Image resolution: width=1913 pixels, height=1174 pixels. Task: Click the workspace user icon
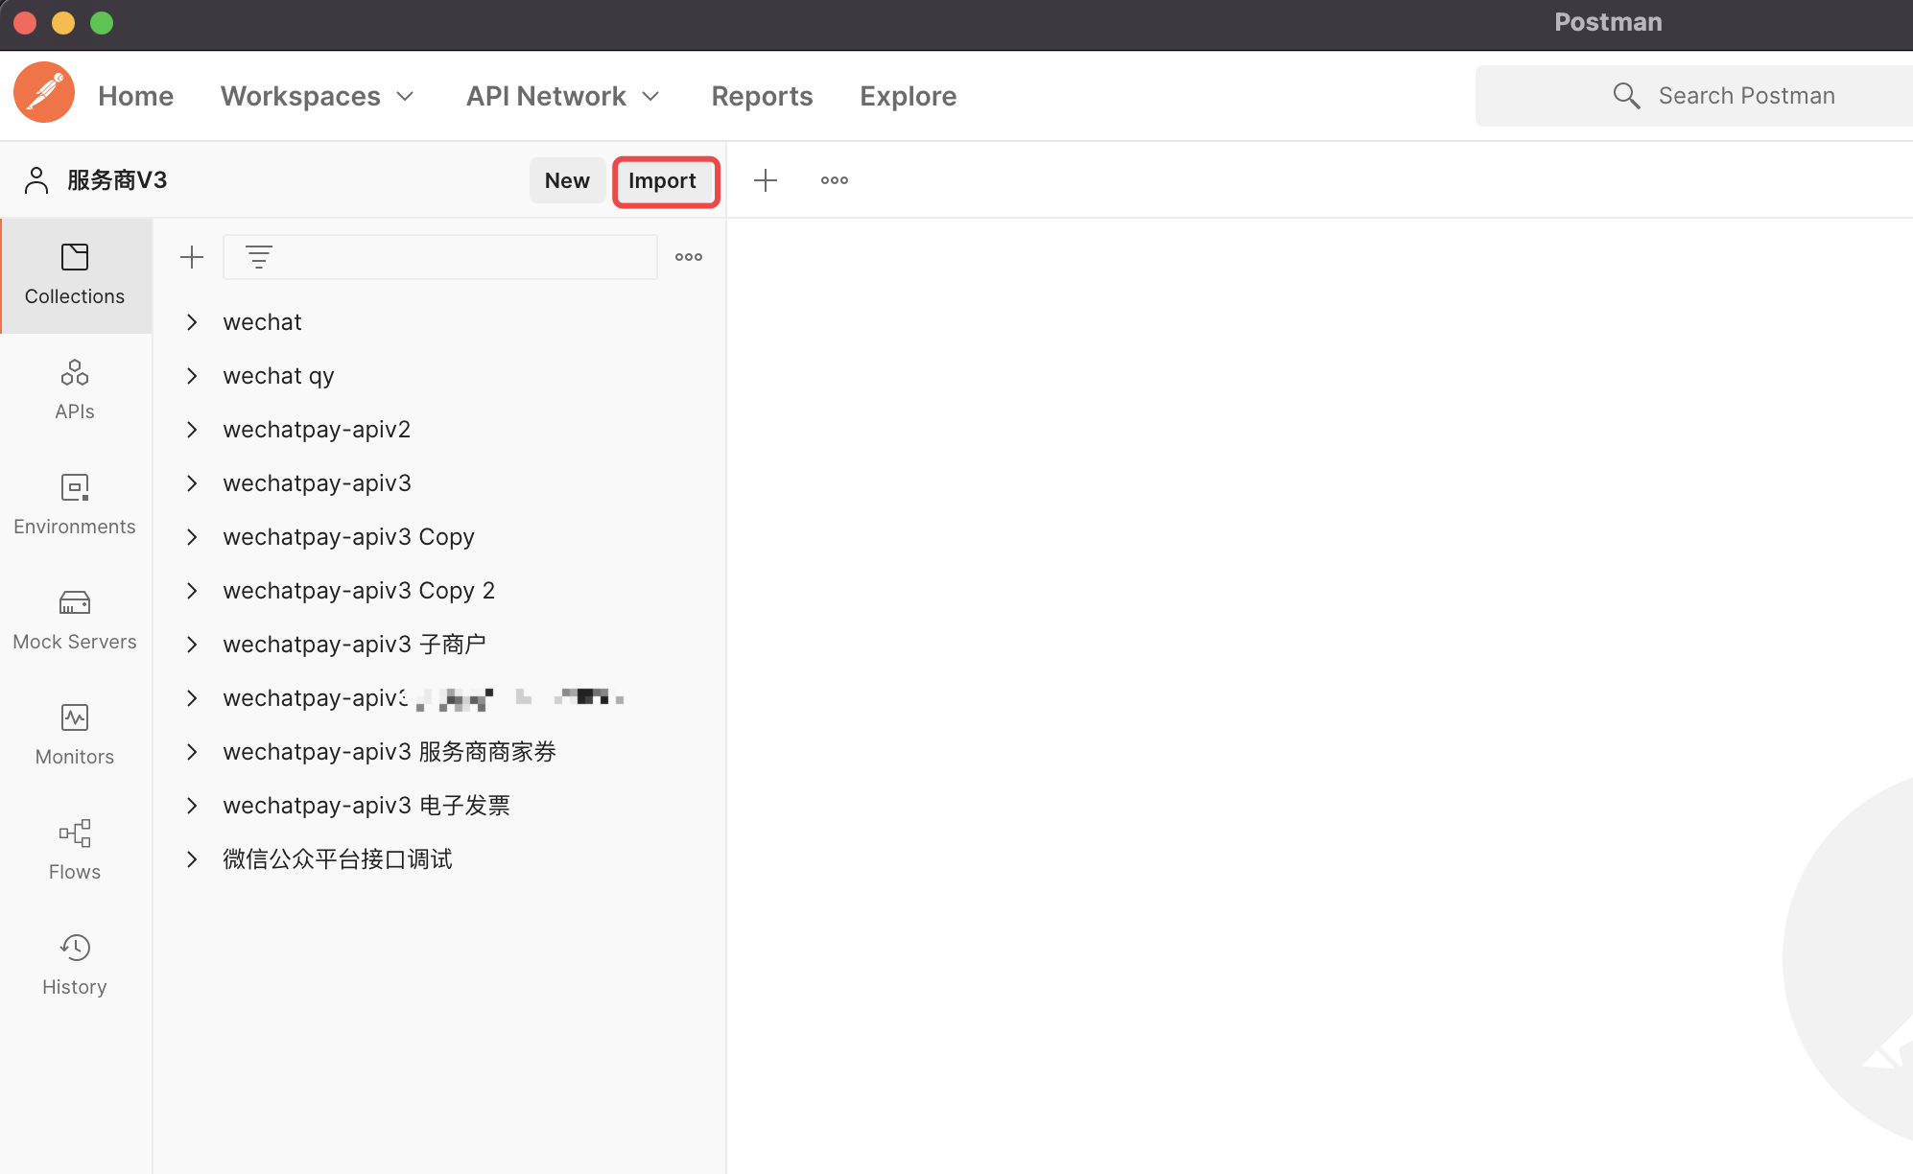tap(36, 180)
